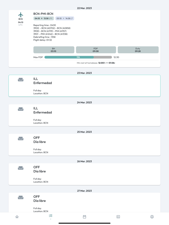The image size is (169, 225).
Task: Click 'Flight delay: 01:32' line
Action: pos(43,40)
